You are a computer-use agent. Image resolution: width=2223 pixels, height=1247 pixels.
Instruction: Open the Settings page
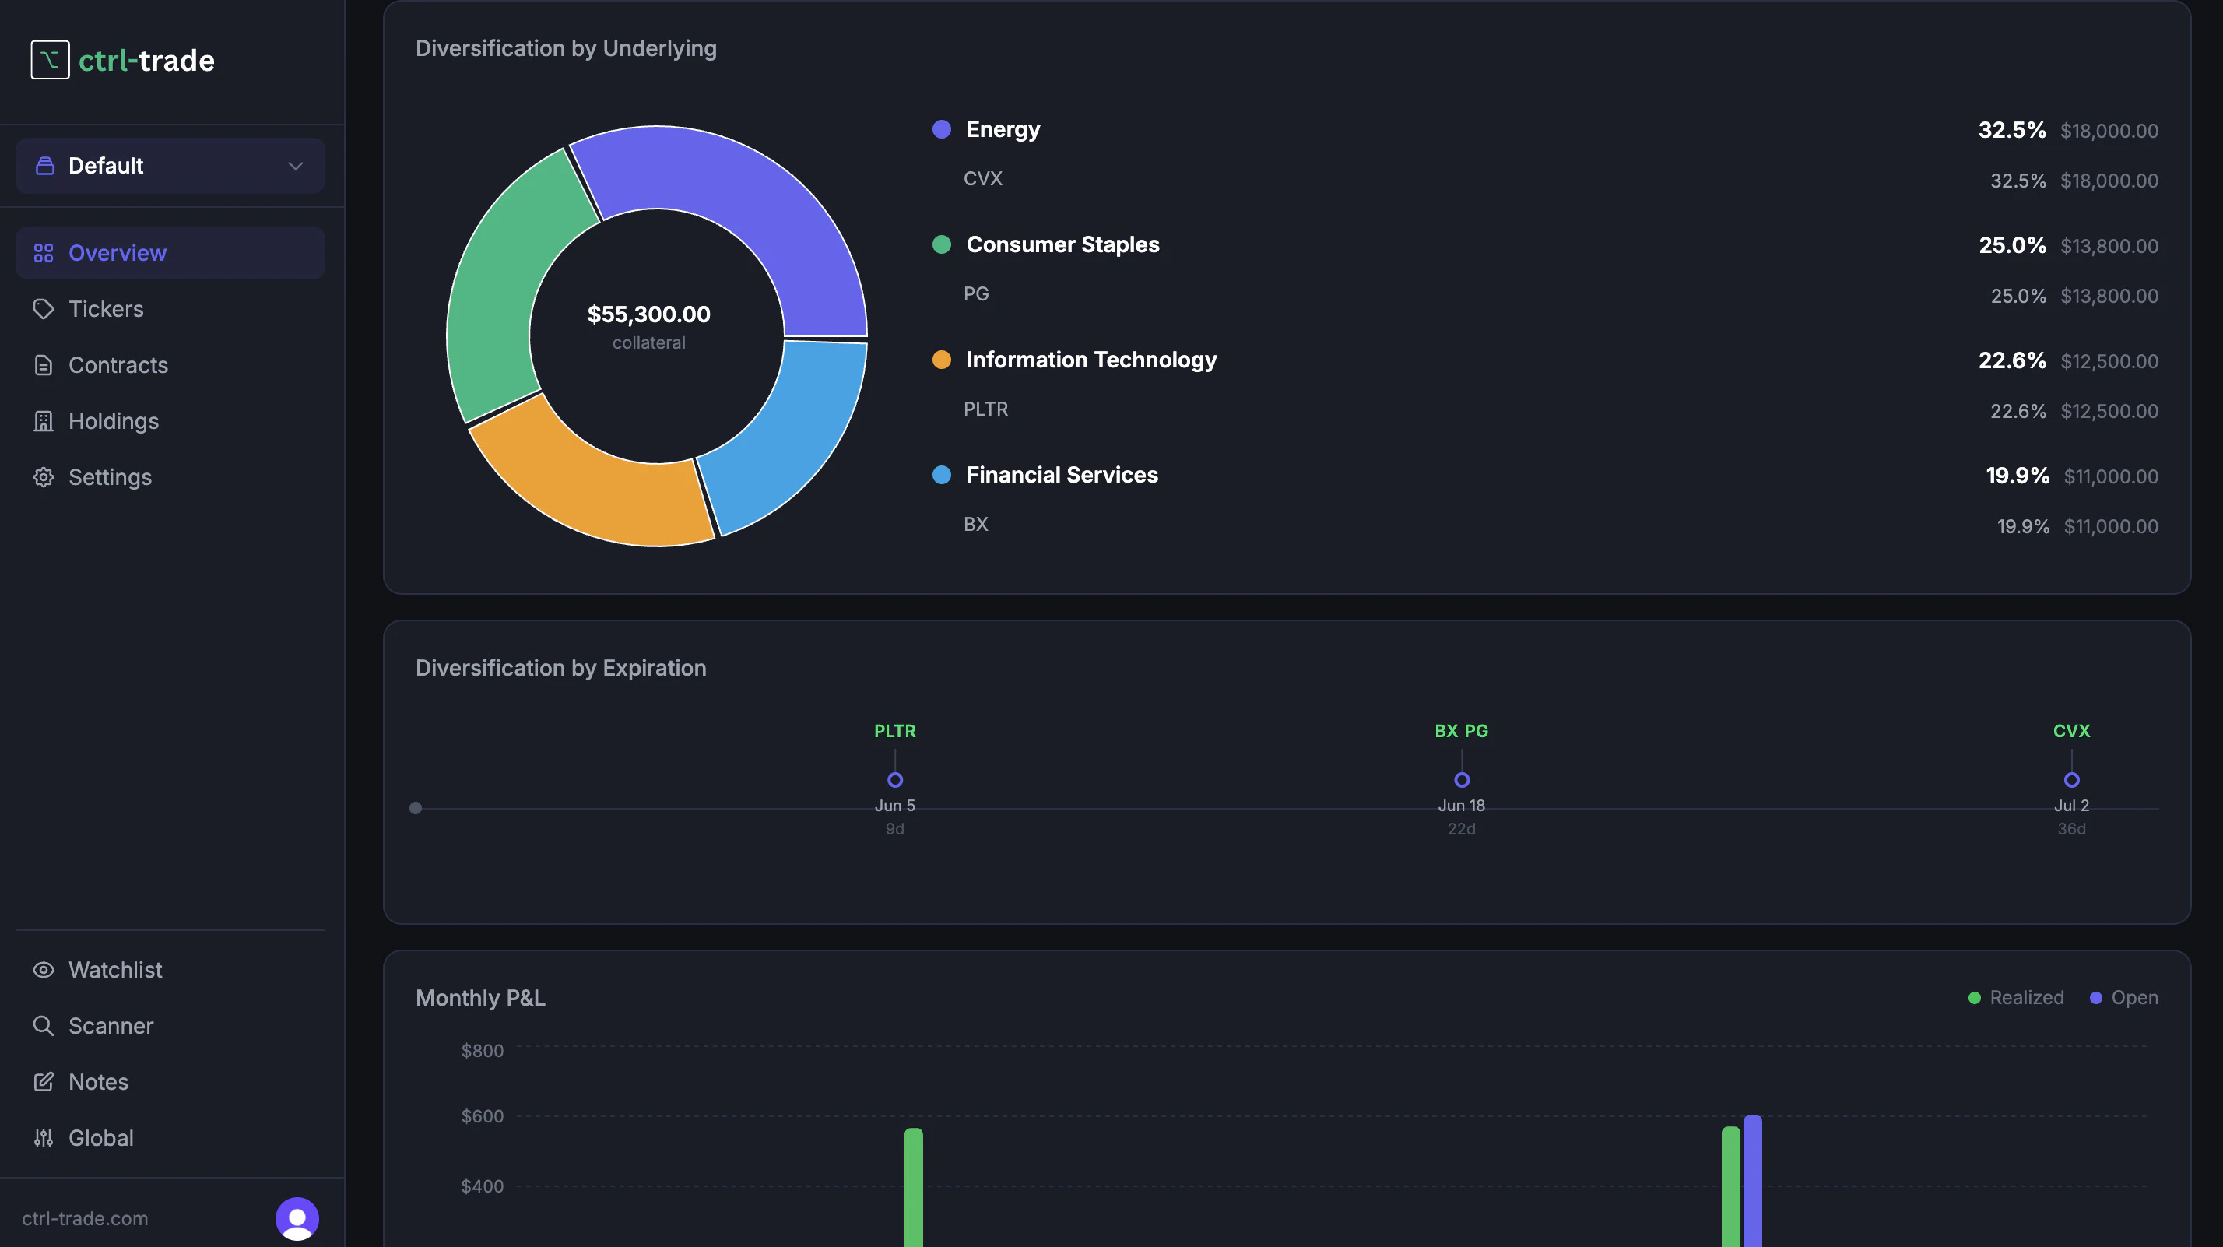(170, 477)
